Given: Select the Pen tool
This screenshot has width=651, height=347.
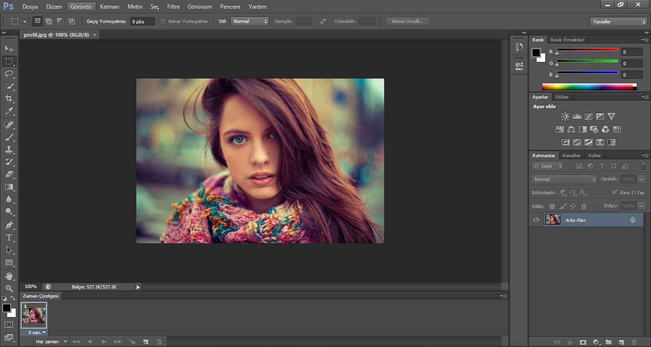Looking at the screenshot, I should [x=9, y=225].
